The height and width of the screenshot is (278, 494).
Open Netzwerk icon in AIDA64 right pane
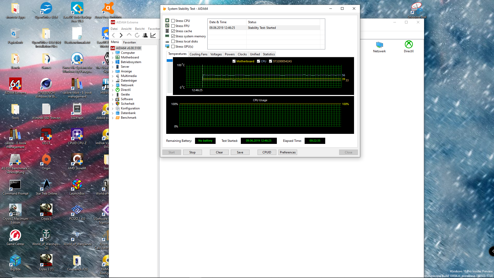[x=379, y=47]
